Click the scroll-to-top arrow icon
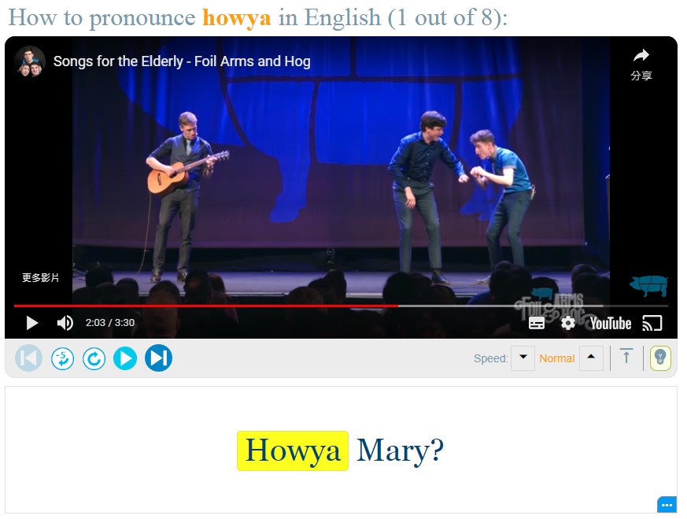Viewport: 687px width, 519px height. 626,356
